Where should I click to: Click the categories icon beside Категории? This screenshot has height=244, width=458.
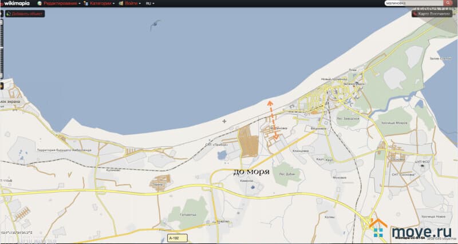(86, 3)
